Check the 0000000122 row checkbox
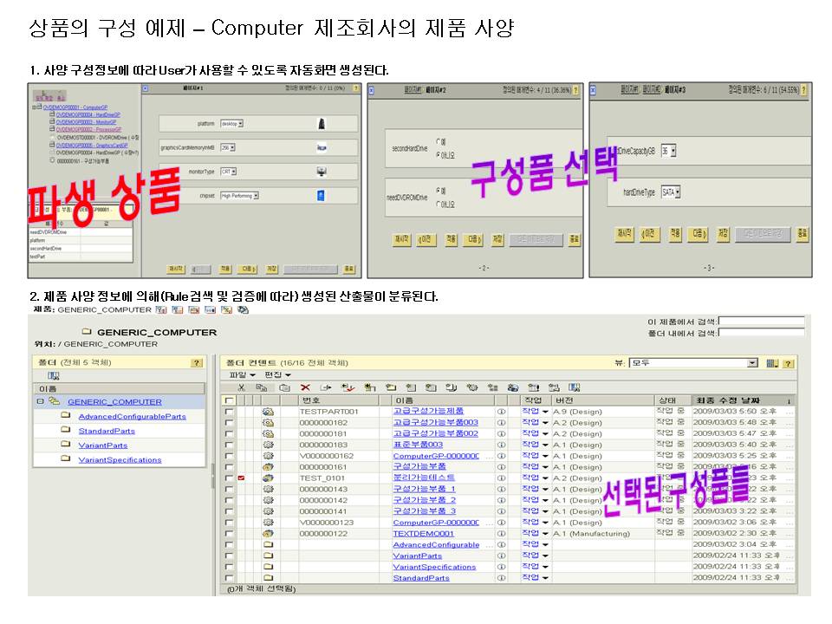 click(229, 533)
